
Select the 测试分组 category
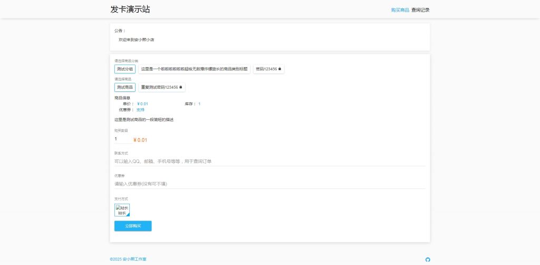[124, 69]
